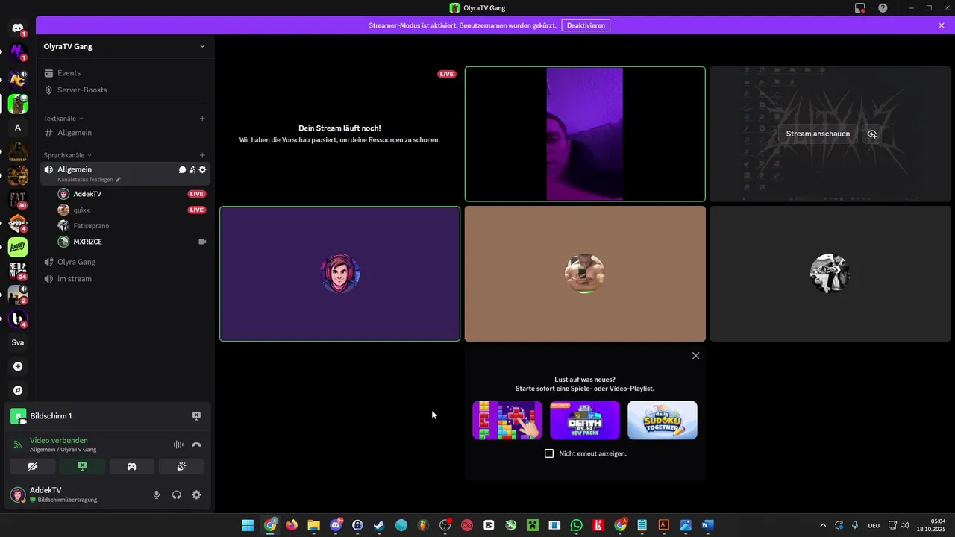
Task: Create a channel in Textkanäle
Action: 202,118
